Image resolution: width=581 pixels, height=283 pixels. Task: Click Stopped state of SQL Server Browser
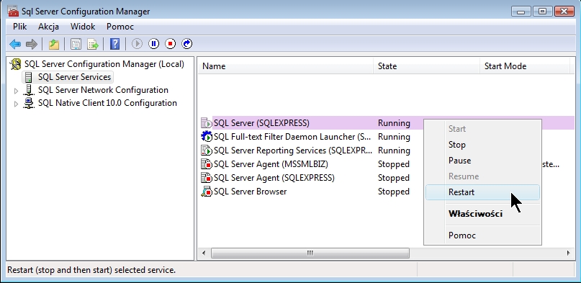(394, 192)
